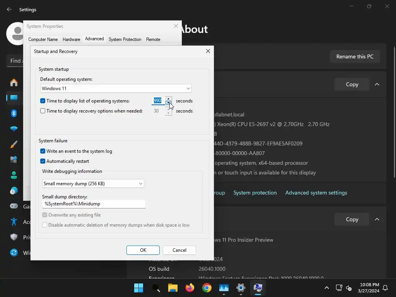Launch File Explorer from the taskbar

tap(173, 288)
